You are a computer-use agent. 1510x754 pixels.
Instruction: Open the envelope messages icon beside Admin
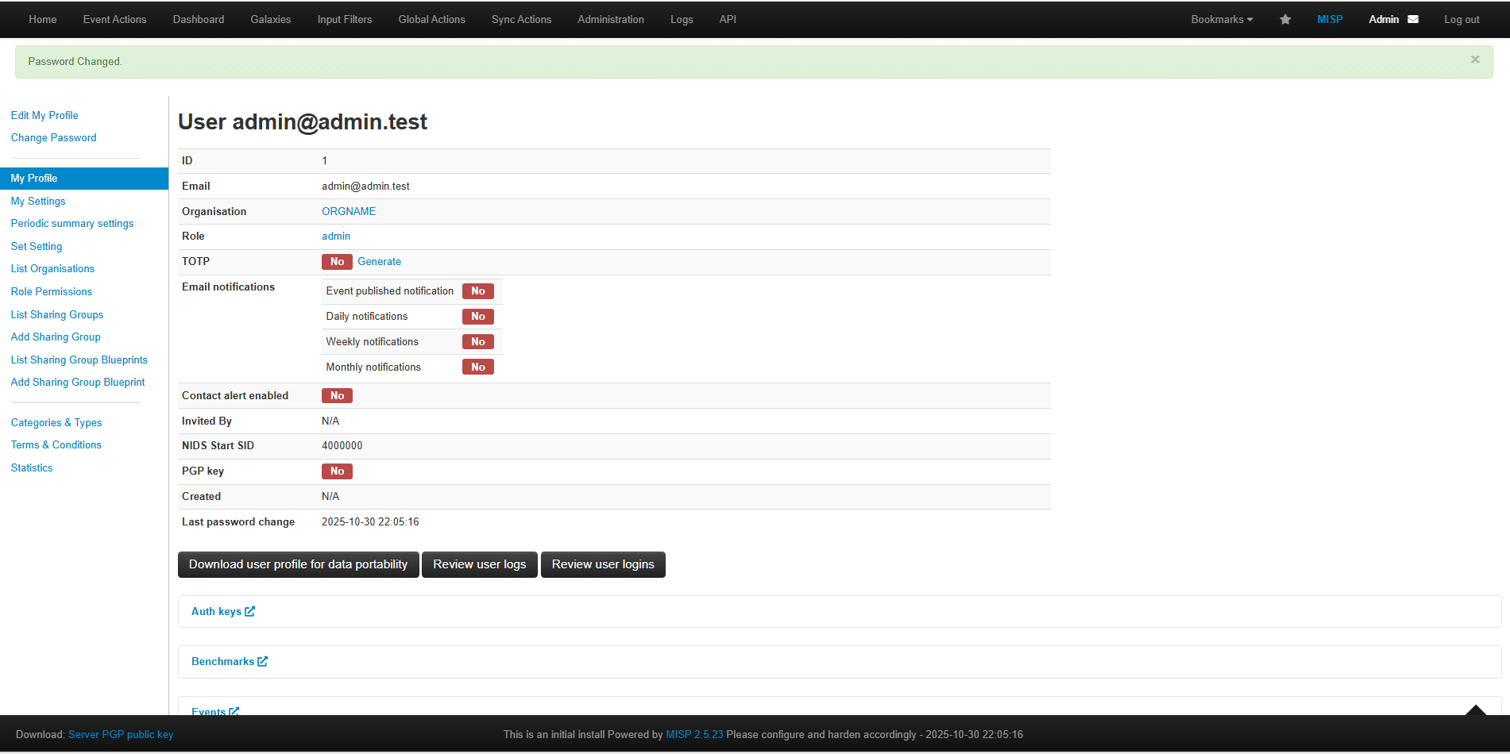1413,20
